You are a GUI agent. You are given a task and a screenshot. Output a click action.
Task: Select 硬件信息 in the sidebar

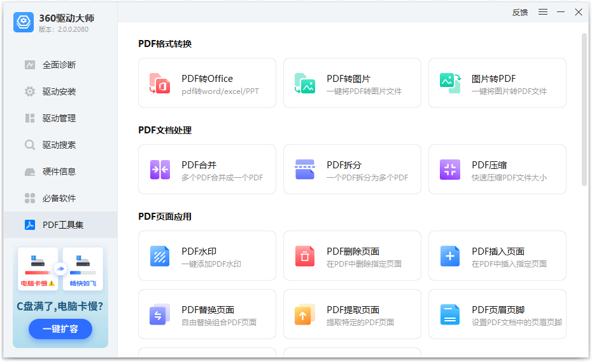[60, 171]
